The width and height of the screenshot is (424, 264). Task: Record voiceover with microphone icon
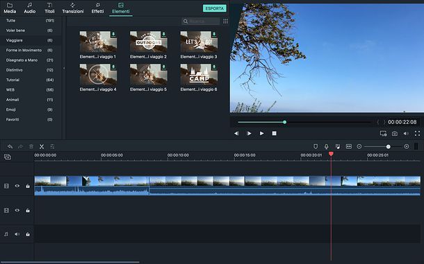[x=327, y=146]
